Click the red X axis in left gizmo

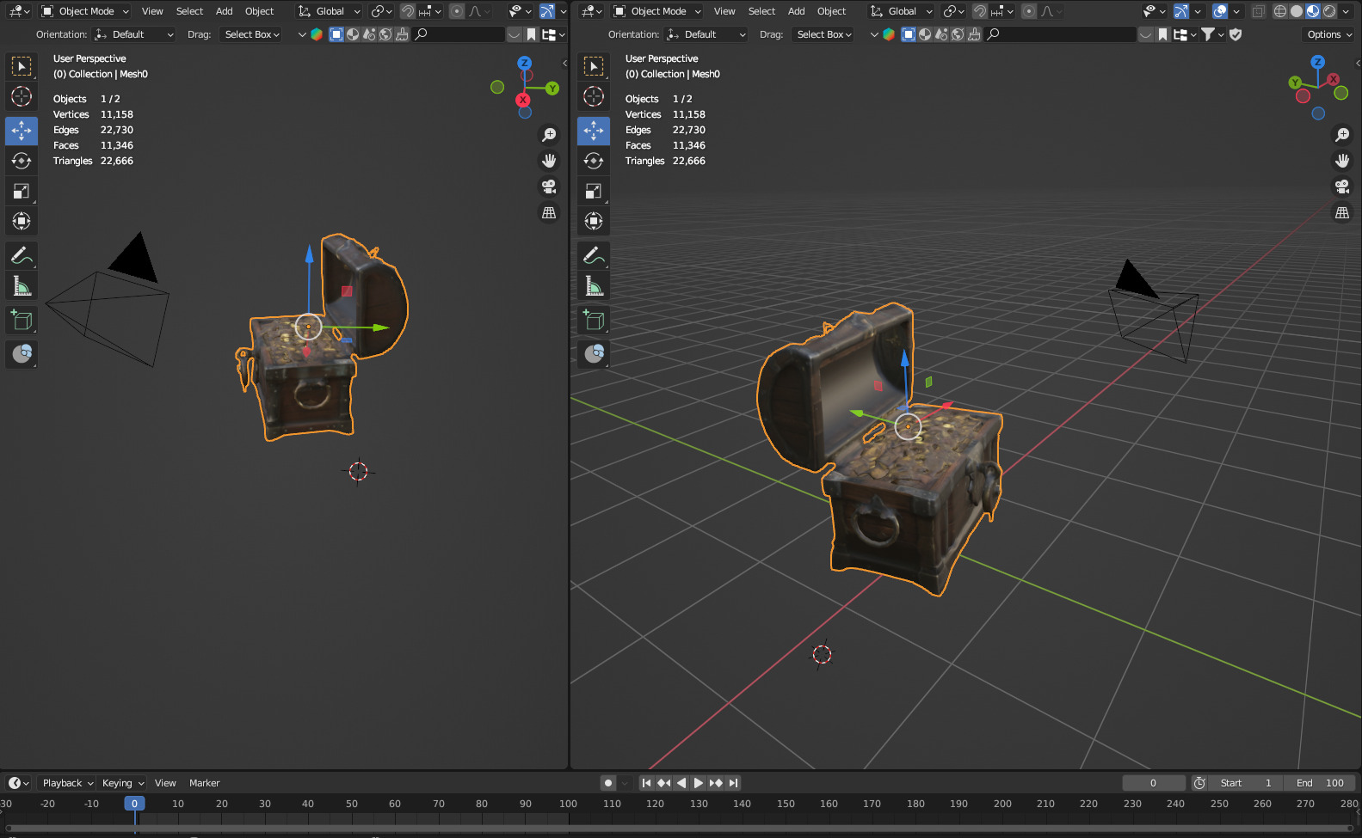click(x=522, y=100)
